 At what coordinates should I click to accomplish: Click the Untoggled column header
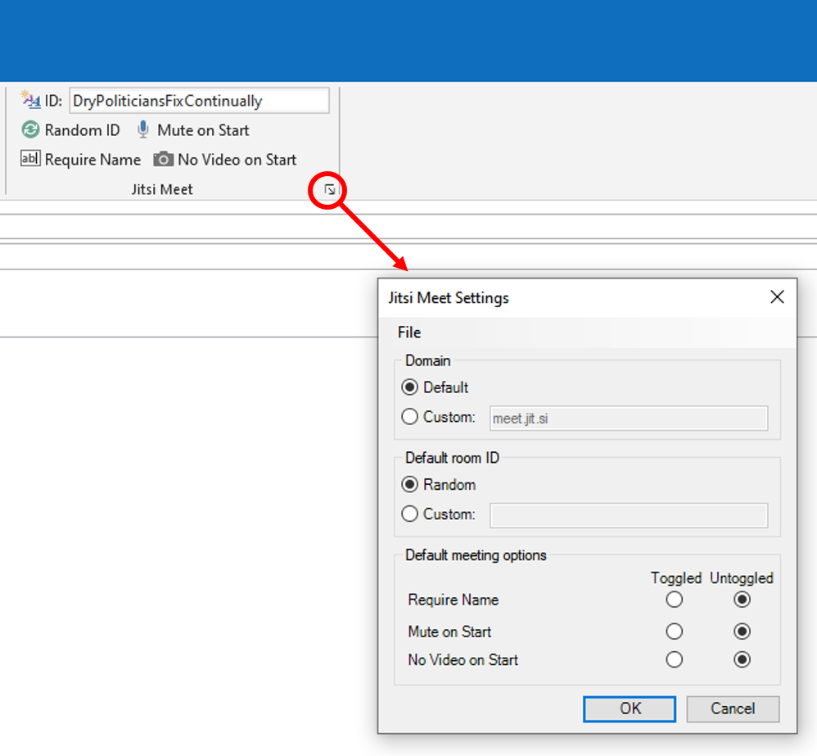click(x=742, y=578)
